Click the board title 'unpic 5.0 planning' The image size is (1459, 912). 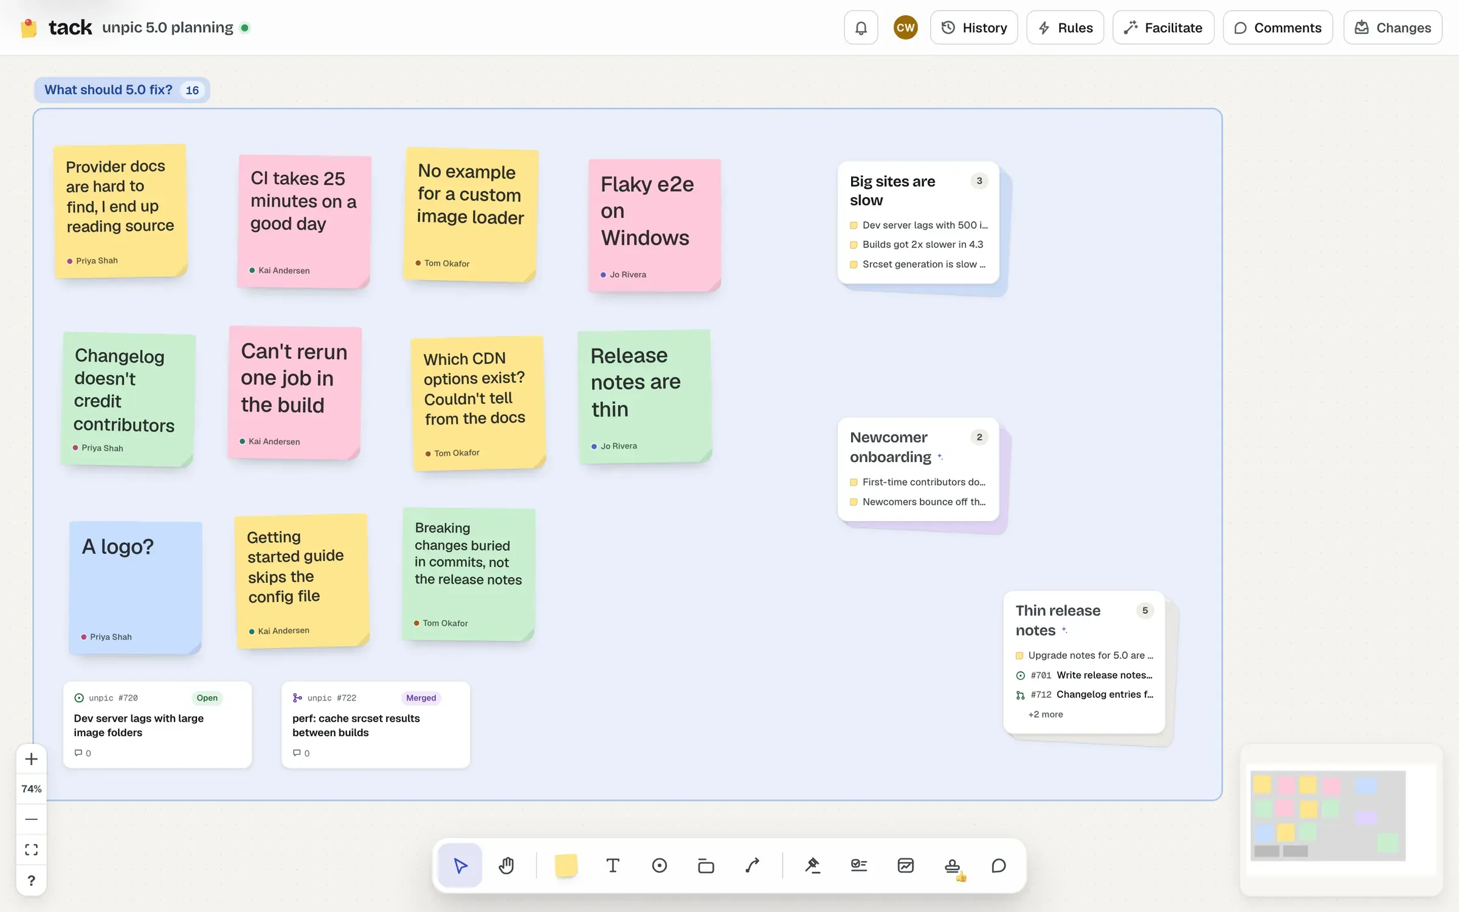(x=168, y=27)
